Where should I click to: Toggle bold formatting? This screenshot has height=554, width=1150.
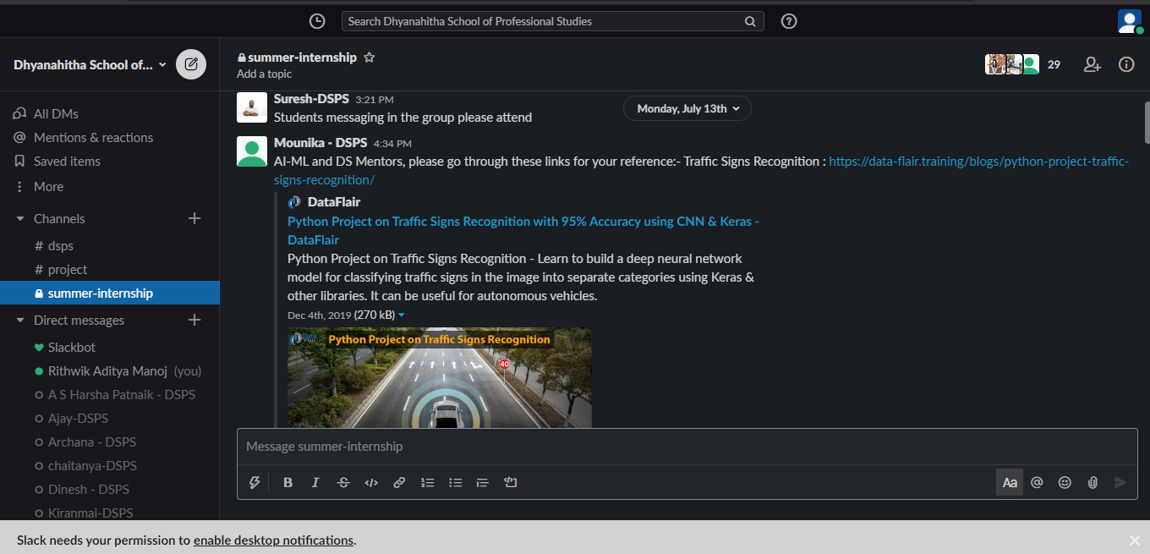click(287, 482)
